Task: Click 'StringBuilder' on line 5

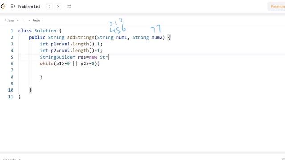Action: click(57, 57)
